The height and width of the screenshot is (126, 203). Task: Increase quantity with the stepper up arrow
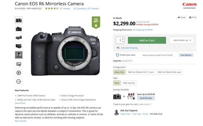coord(123,39)
